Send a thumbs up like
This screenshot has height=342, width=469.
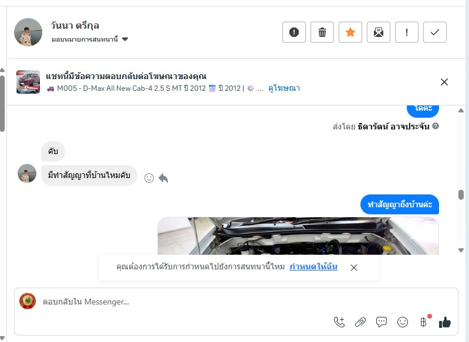click(x=445, y=322)
